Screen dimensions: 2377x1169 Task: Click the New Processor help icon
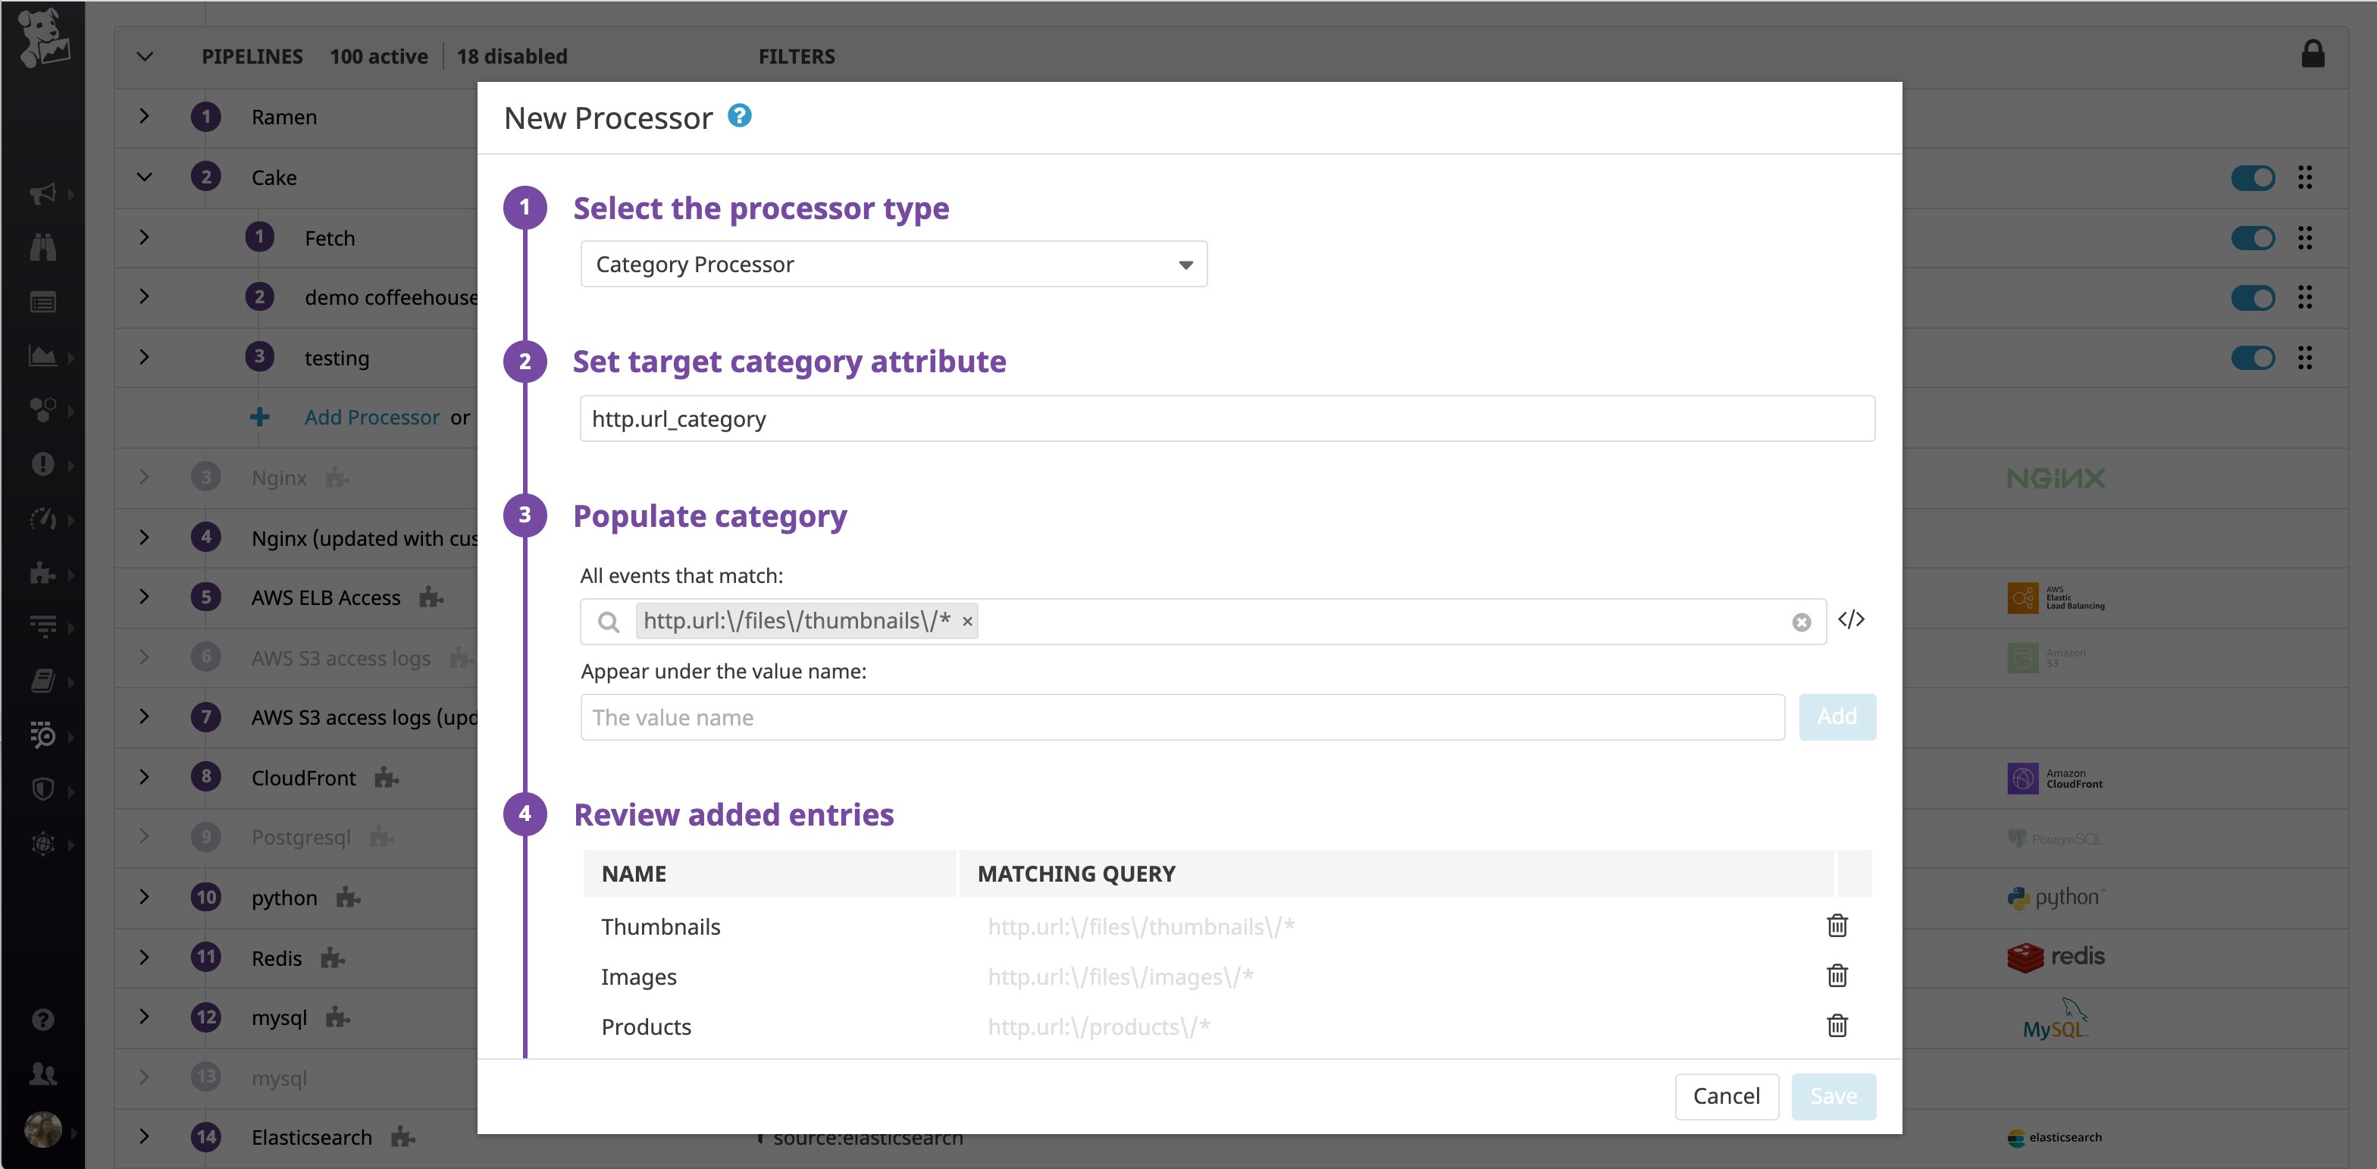coord(739,116)
